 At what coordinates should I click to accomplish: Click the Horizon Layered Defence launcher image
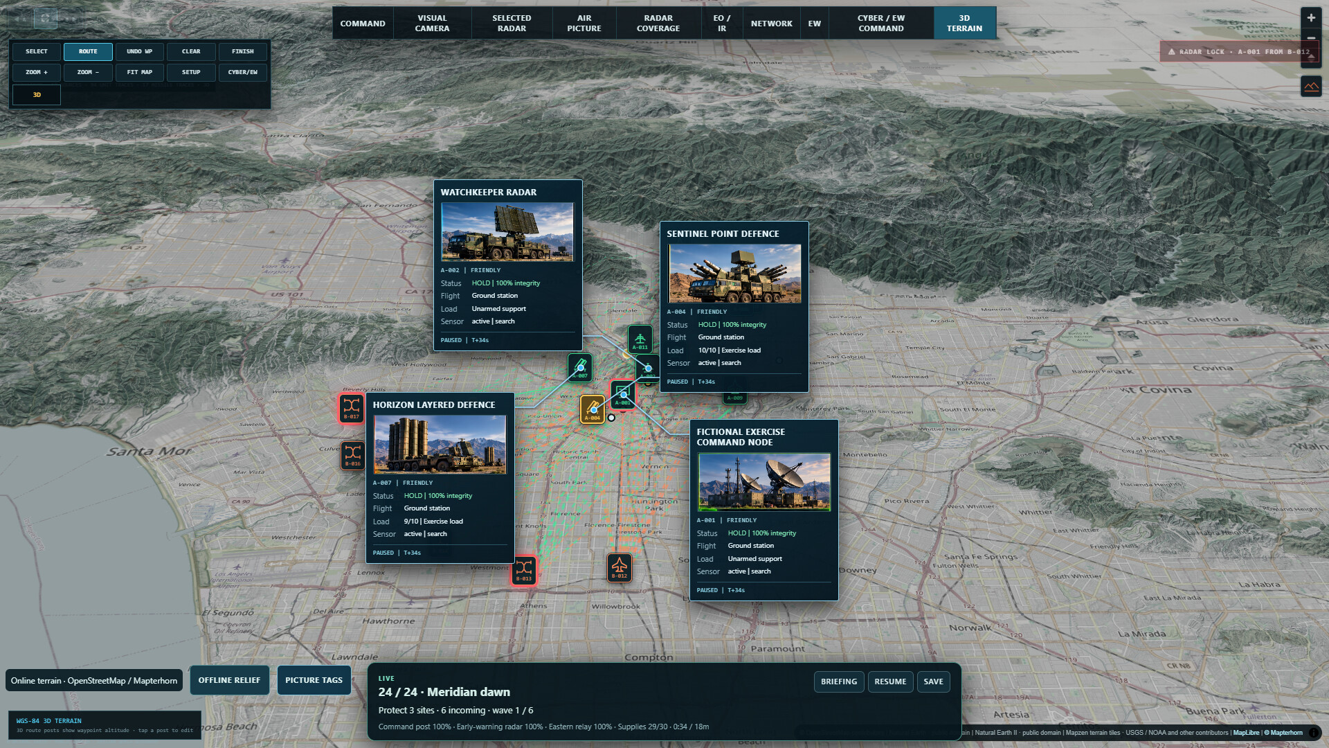440,445
